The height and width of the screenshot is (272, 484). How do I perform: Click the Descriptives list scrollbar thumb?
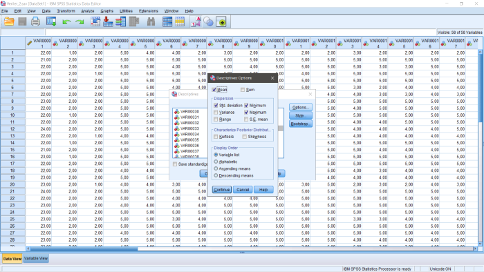coord(280,128)
